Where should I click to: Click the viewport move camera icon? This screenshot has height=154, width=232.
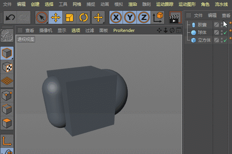(x=159, y=30)
